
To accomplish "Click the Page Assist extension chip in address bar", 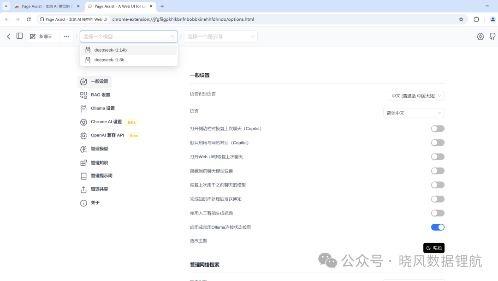I will pyautogui.click(x=74, y=19).
